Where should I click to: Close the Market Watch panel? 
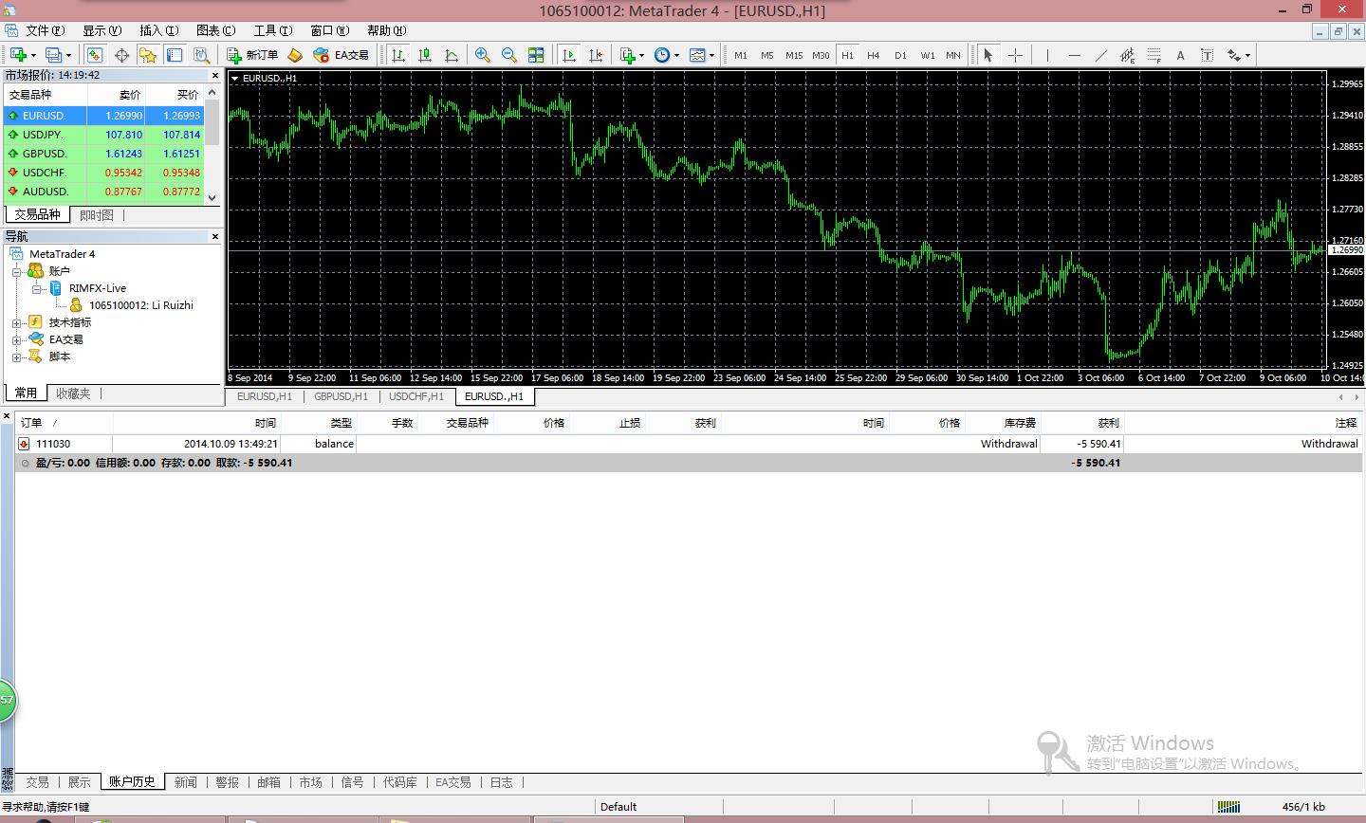pyautogui.click(x=215, y=75)
